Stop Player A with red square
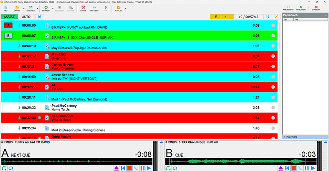Image resolution: width=329 pixels, height=172 pixels. pyautogui.click(x=130, y=168)
